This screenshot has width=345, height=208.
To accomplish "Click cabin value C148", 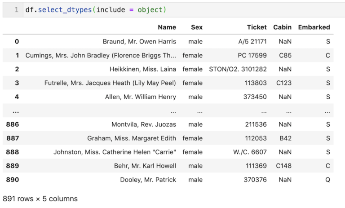I will [x=283, y=166].
